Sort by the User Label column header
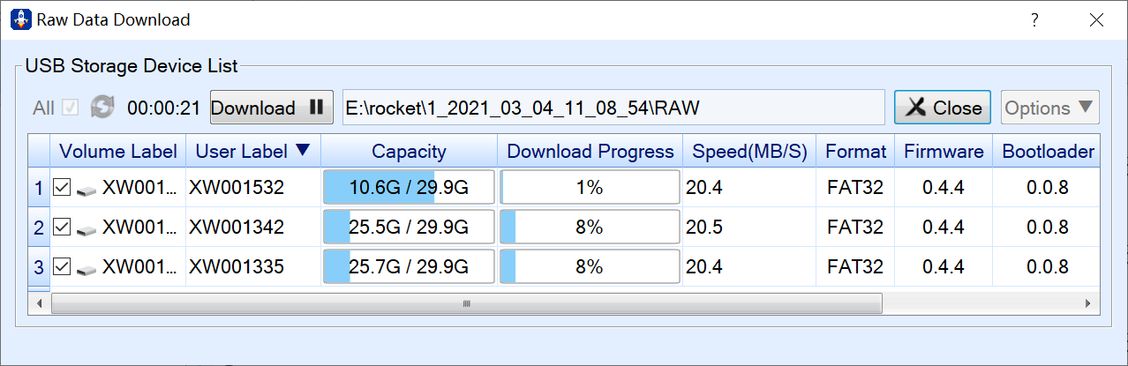The width and height of the screenshot is (1128, 366). click(253, 151)
